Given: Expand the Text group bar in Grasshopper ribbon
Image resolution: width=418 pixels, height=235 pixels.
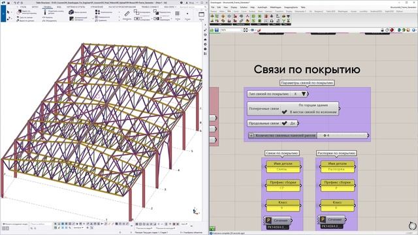Looking at the screenshot, I should click(x=274, y=24).
